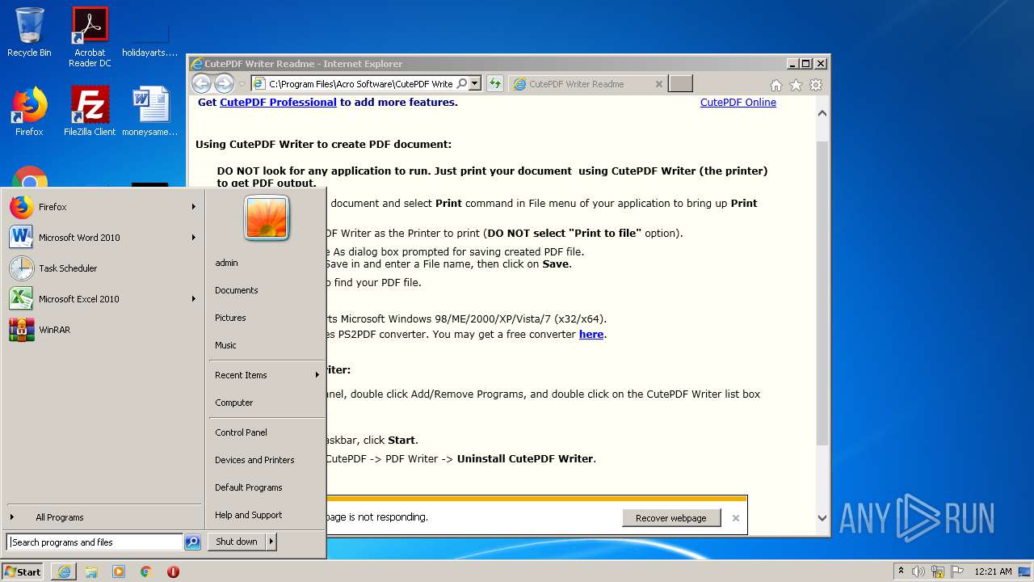Click the Internet Explorer taskbar icon
Screen dimensions: 1034x582
tap(64, 571)
